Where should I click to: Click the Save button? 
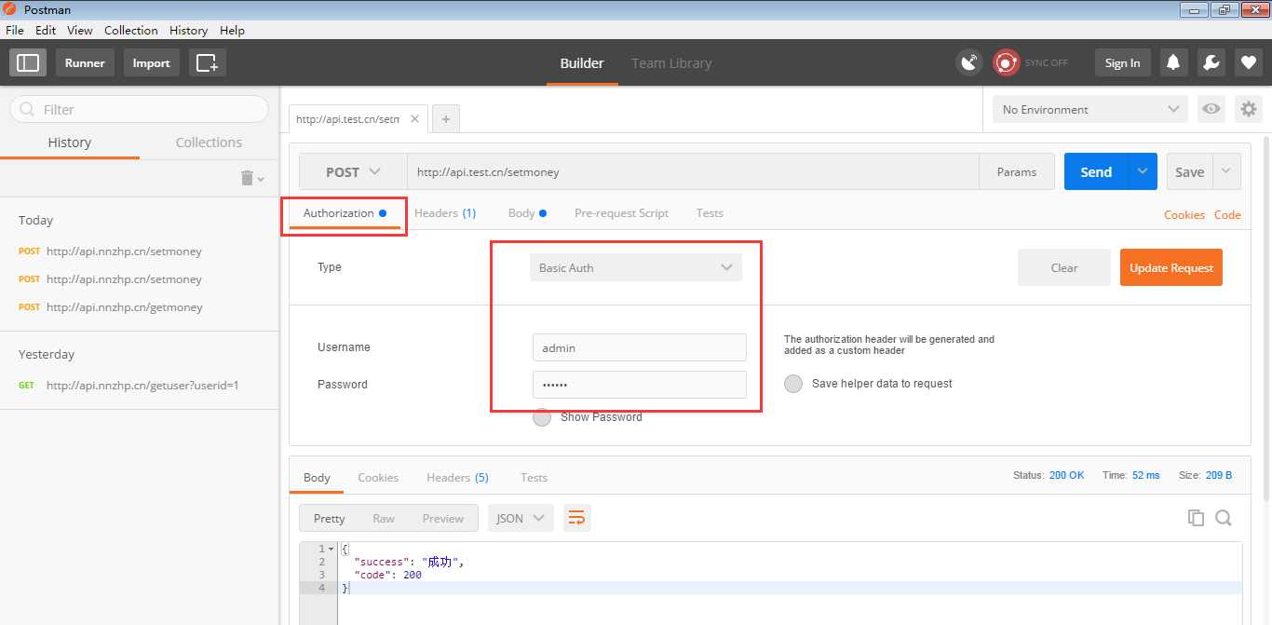point(1190,171)
